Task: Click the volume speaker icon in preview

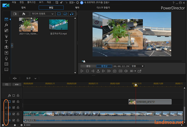Action: (126, 71)
